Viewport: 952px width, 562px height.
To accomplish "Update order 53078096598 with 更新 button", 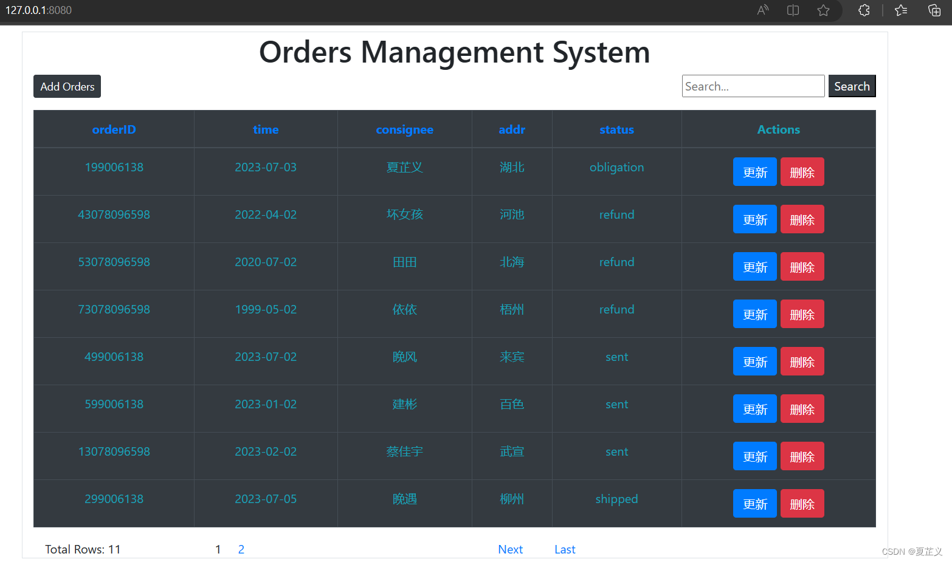I will coord(755,267).
